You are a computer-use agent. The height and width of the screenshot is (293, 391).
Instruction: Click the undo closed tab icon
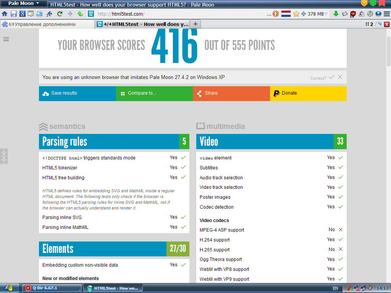[378, 24]
